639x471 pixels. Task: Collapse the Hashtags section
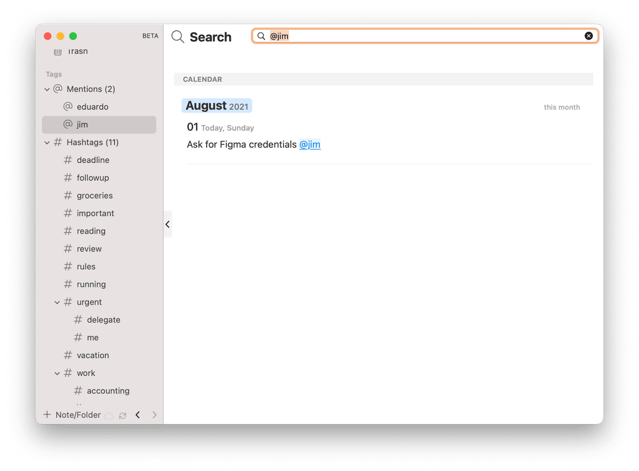[47, 143]
